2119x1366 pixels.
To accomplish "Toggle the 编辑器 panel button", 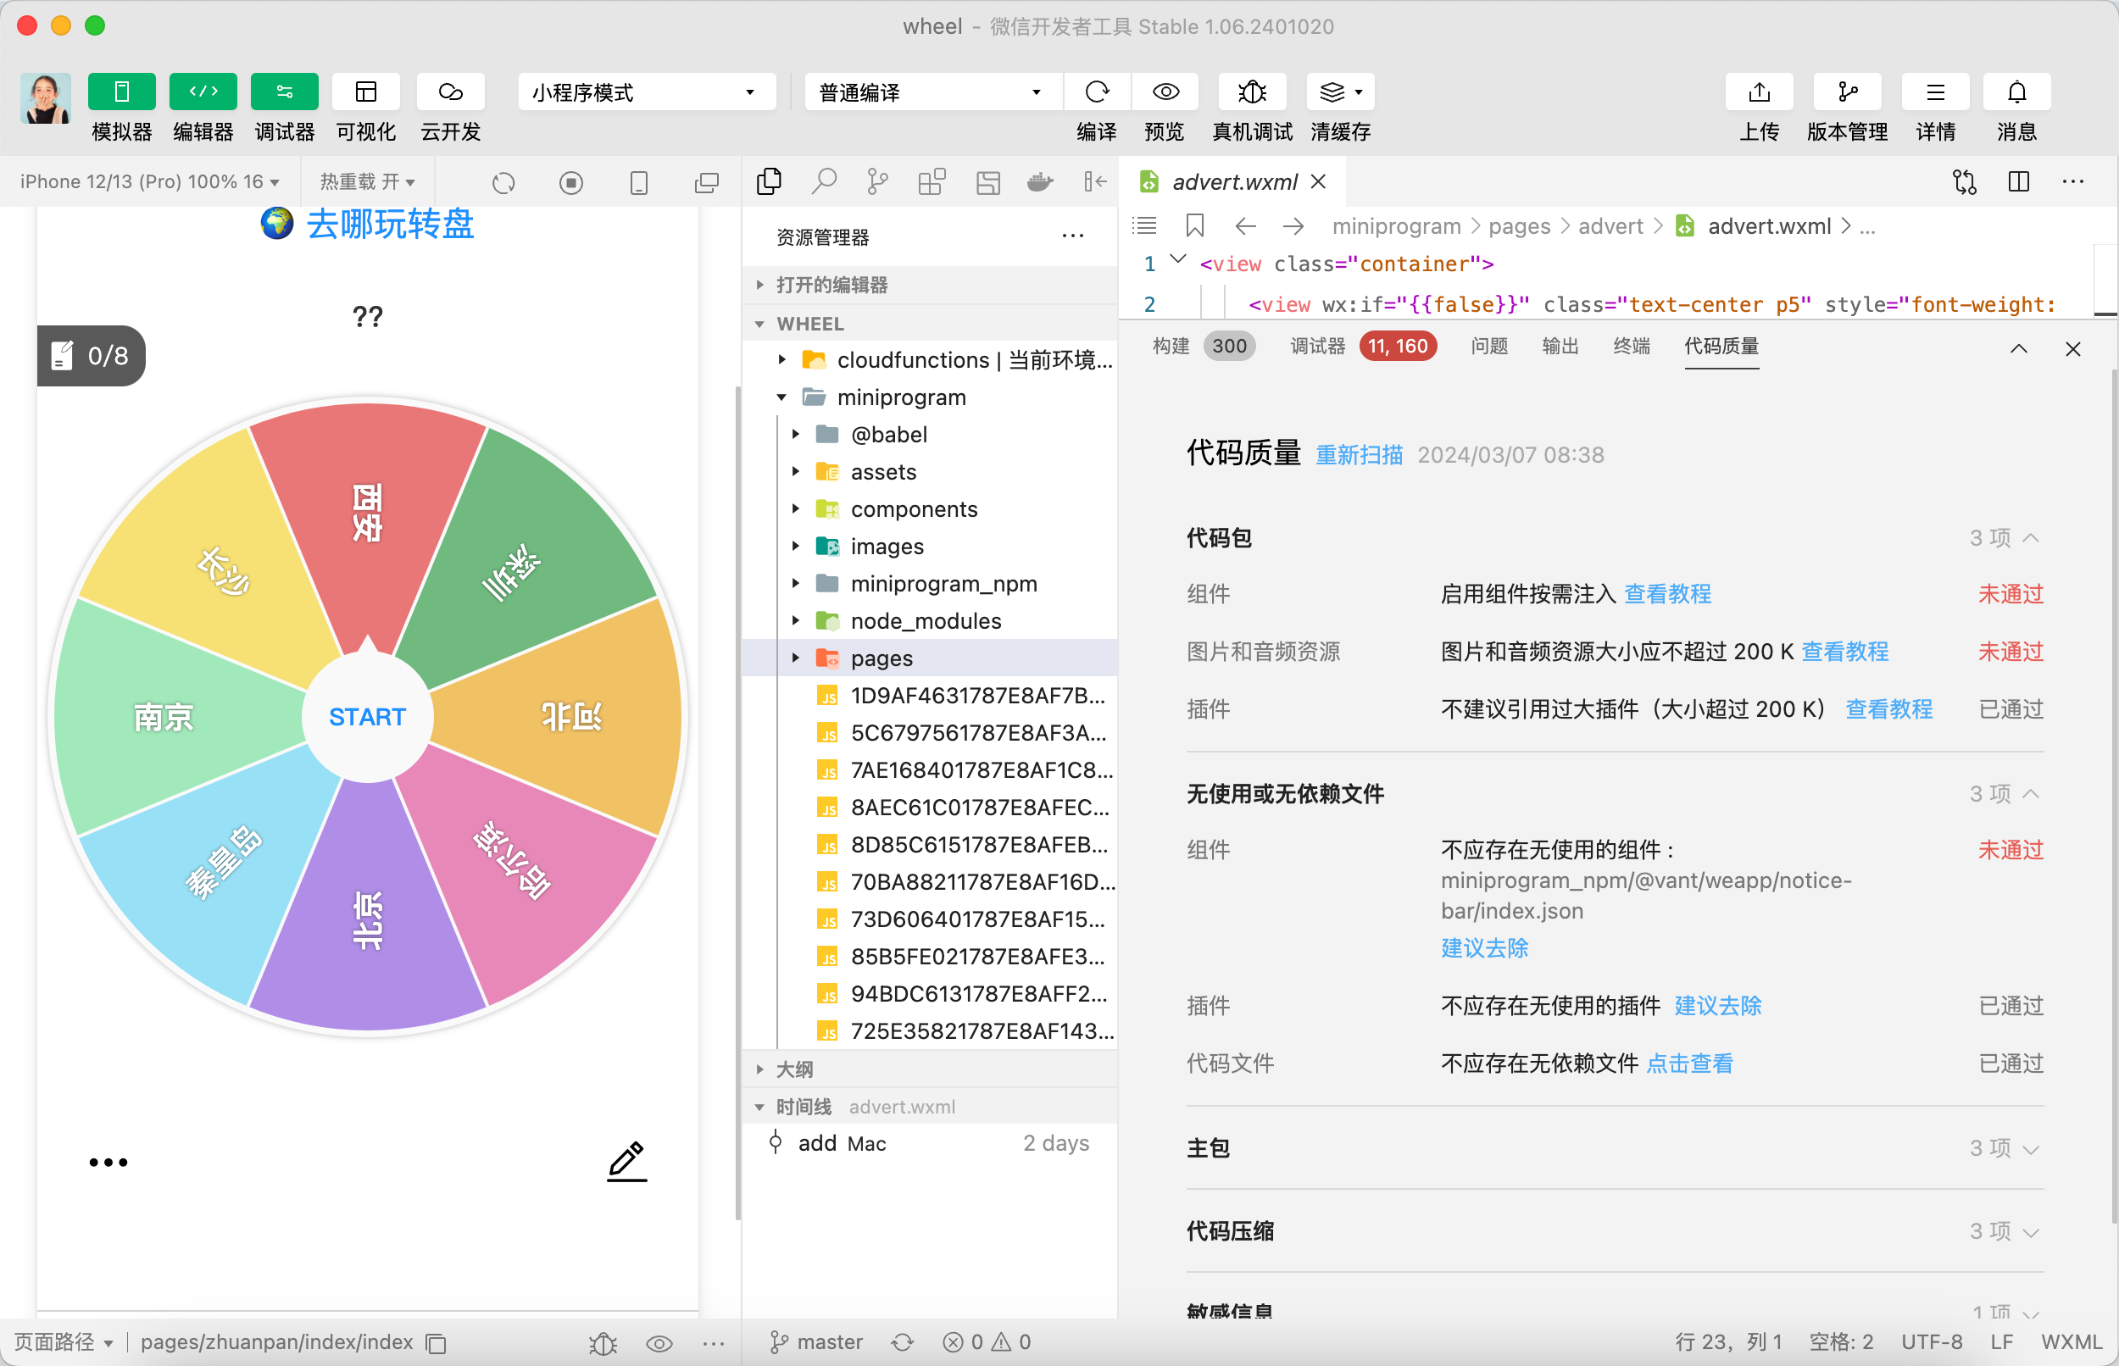I will (x=203, y=92).
